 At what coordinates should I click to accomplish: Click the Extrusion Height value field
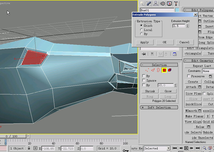[x=179, y=26]
